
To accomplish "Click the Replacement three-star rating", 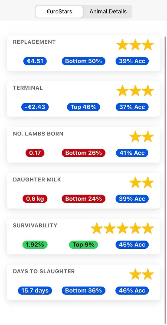I will [x=135, y=45].
